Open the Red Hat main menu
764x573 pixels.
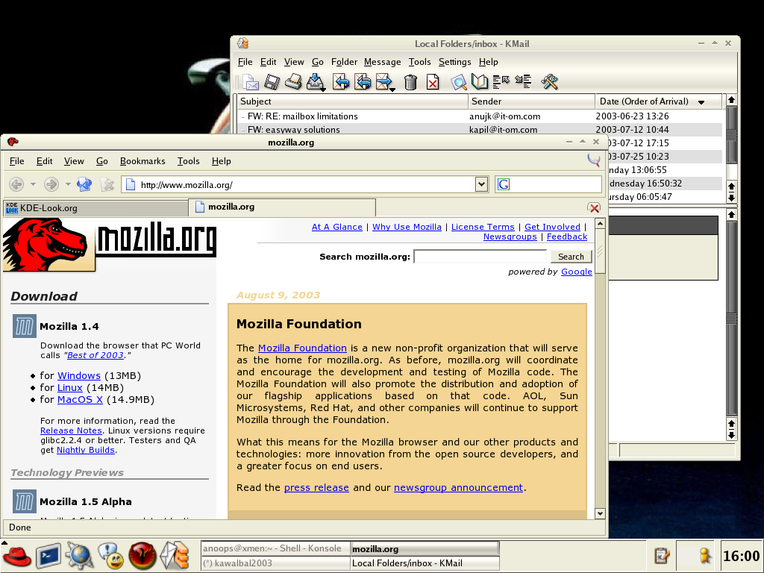pos(16,556)
